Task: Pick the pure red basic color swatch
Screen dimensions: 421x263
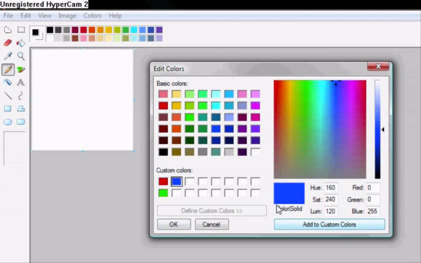Action: pos(163,106)
